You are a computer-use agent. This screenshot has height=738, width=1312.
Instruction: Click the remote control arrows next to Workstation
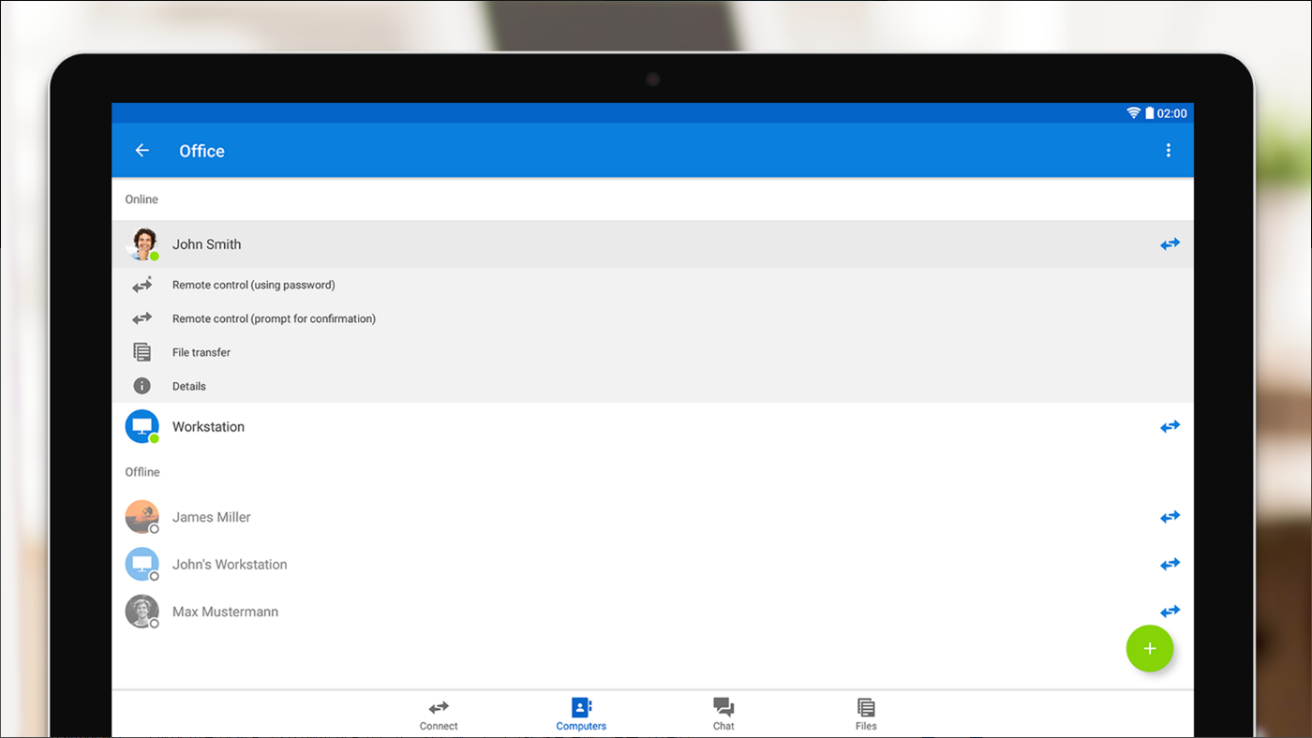coord(1170,426)
